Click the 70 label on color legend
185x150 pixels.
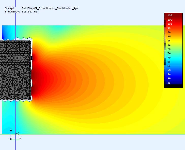point(169,58)
